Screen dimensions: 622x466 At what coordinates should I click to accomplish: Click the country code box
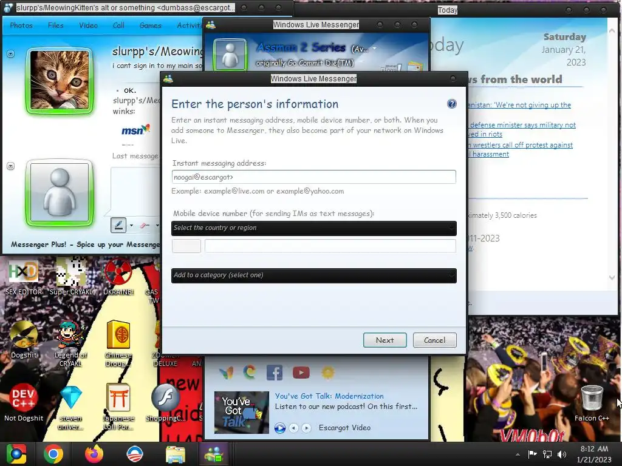pyautogui.click(x=186, y=246)
